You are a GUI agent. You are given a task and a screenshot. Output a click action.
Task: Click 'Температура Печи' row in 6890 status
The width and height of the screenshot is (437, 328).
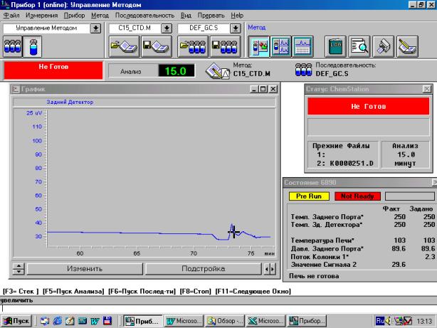[362, 240]
